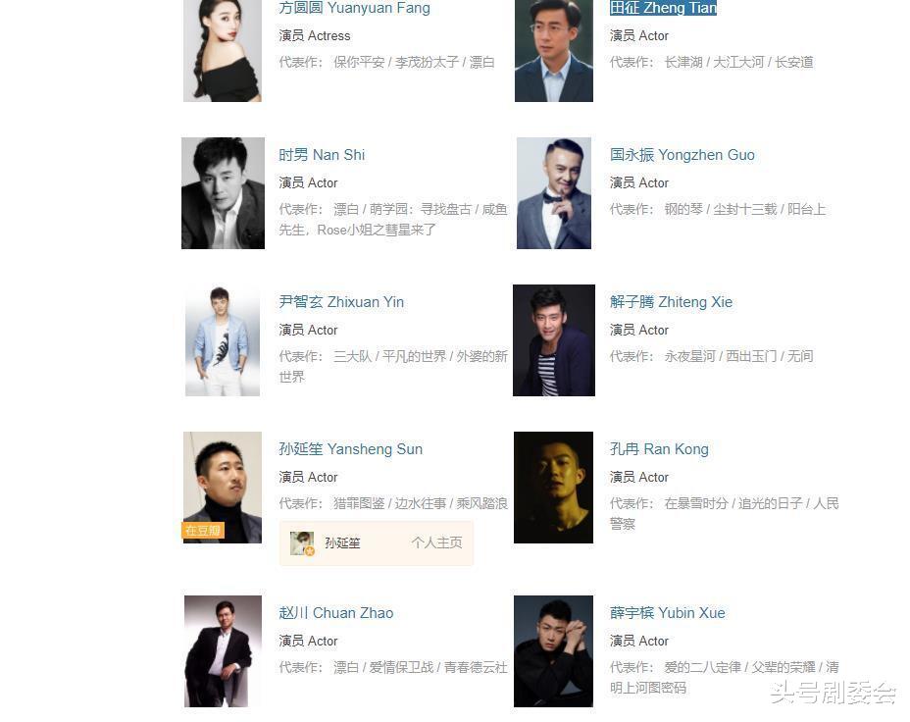The height and width of the screenshot is (722, 910).
Task: Open Nan Shi's profile link
Action: click(322, 155)
